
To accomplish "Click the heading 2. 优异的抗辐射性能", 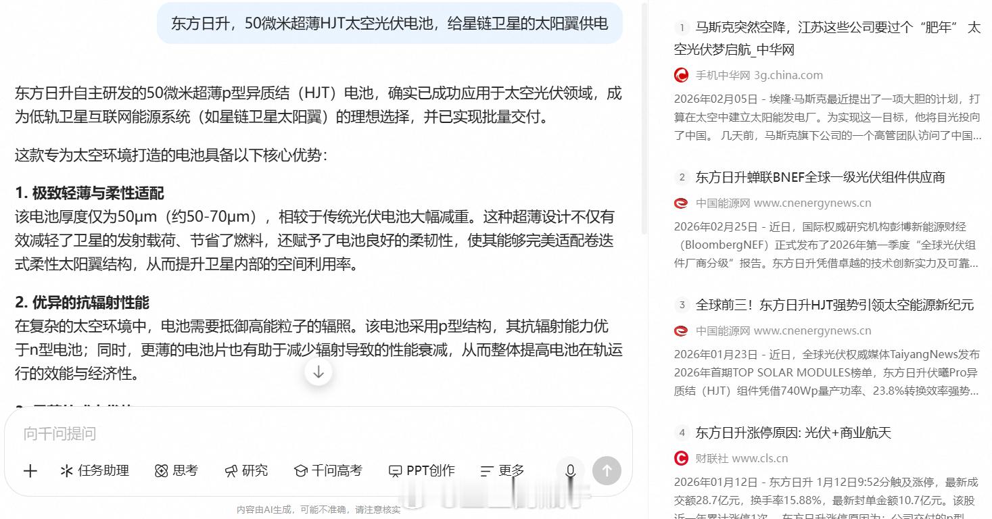I will coord(82,302).
